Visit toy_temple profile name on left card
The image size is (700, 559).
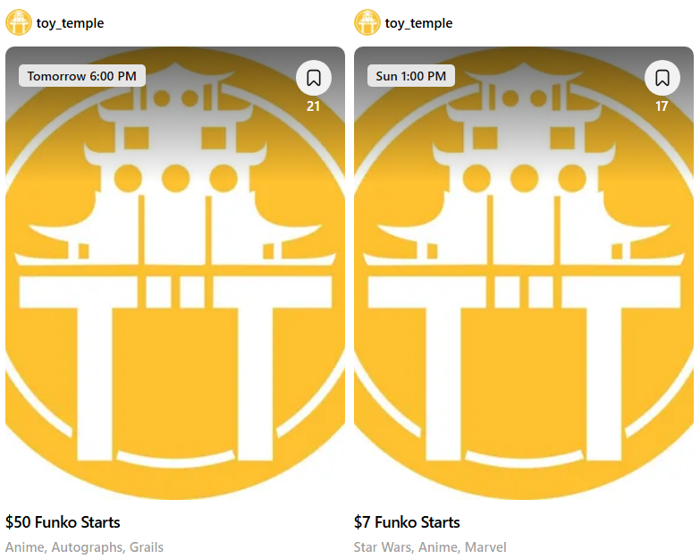tap(70, 23)
